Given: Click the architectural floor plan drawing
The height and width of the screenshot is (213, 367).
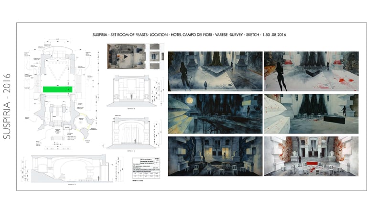Looking at the screenshot, I should (x=61, y=94).
